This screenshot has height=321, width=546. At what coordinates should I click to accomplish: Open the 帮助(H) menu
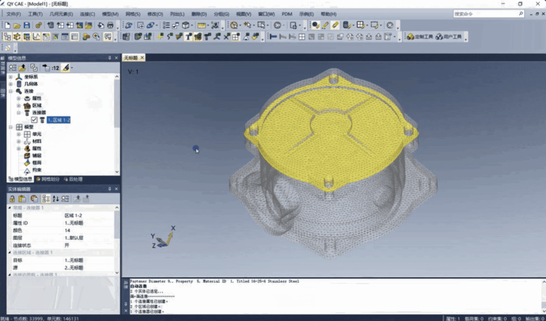tap(328, 14)
